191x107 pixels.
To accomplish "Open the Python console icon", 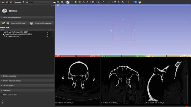I will click(x=140, y=2).
